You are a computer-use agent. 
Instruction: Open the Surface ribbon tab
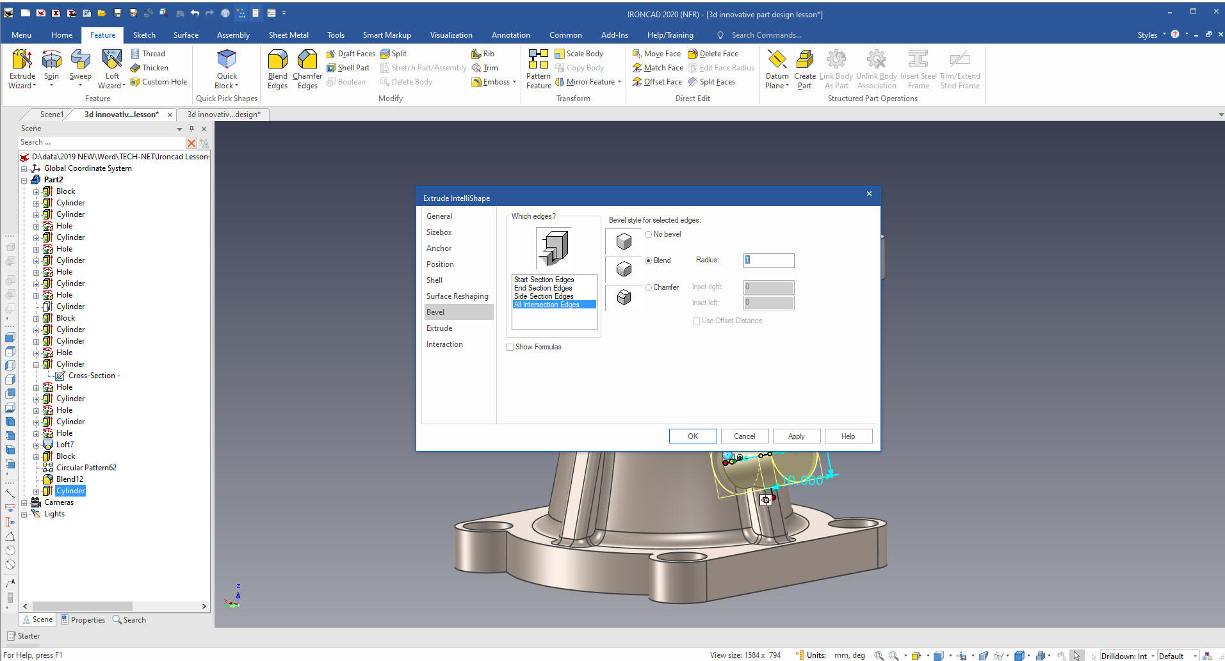point(186,35)
